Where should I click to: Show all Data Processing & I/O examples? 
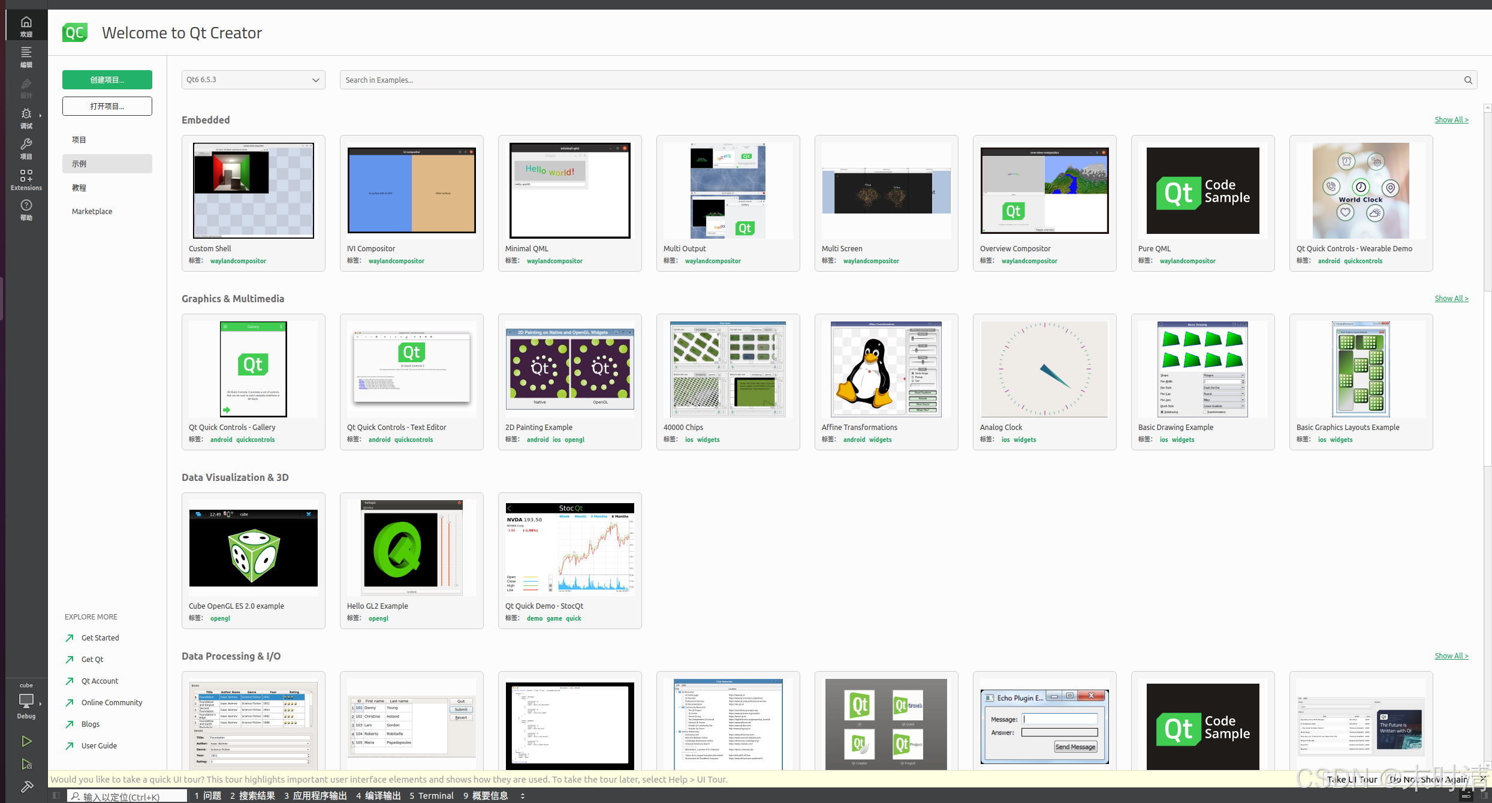(1451, 656)
